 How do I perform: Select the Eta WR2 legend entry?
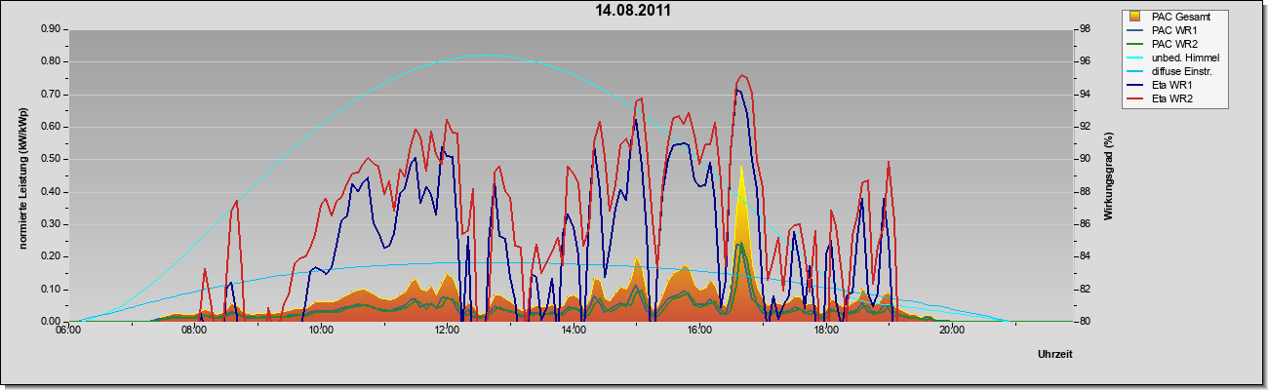(1172, 98)
